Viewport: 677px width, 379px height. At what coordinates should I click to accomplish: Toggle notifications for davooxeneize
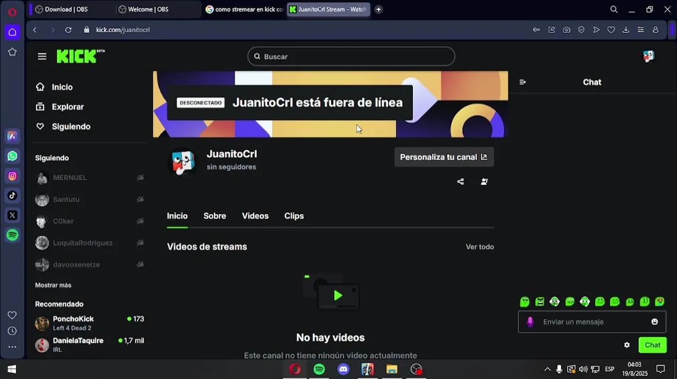coord(140,264)
